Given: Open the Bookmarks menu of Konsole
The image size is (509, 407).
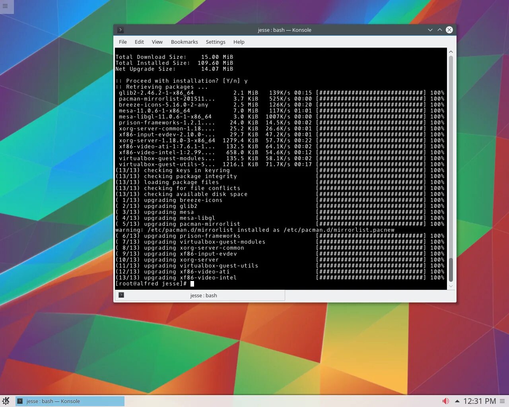Looking at the screenshot, I should [x=184, y=42].
